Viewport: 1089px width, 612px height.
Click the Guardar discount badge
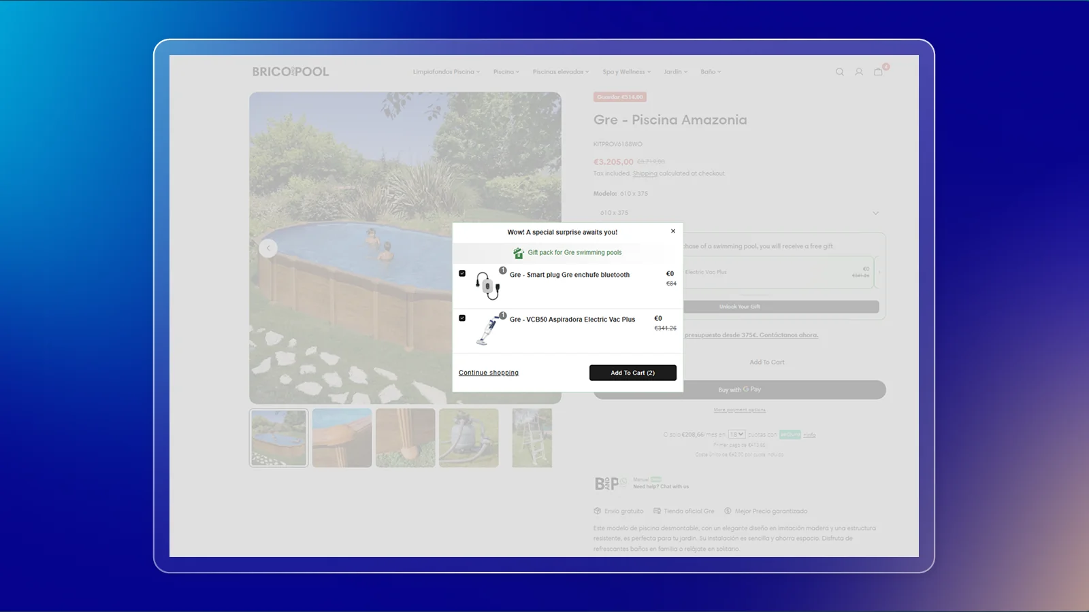coord(620,97)
